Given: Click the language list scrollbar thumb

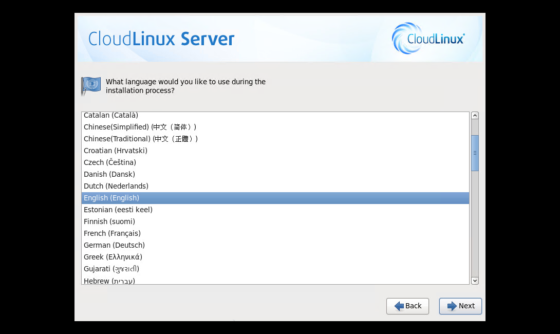Looking at the screenshot, I should pos(475,153).
